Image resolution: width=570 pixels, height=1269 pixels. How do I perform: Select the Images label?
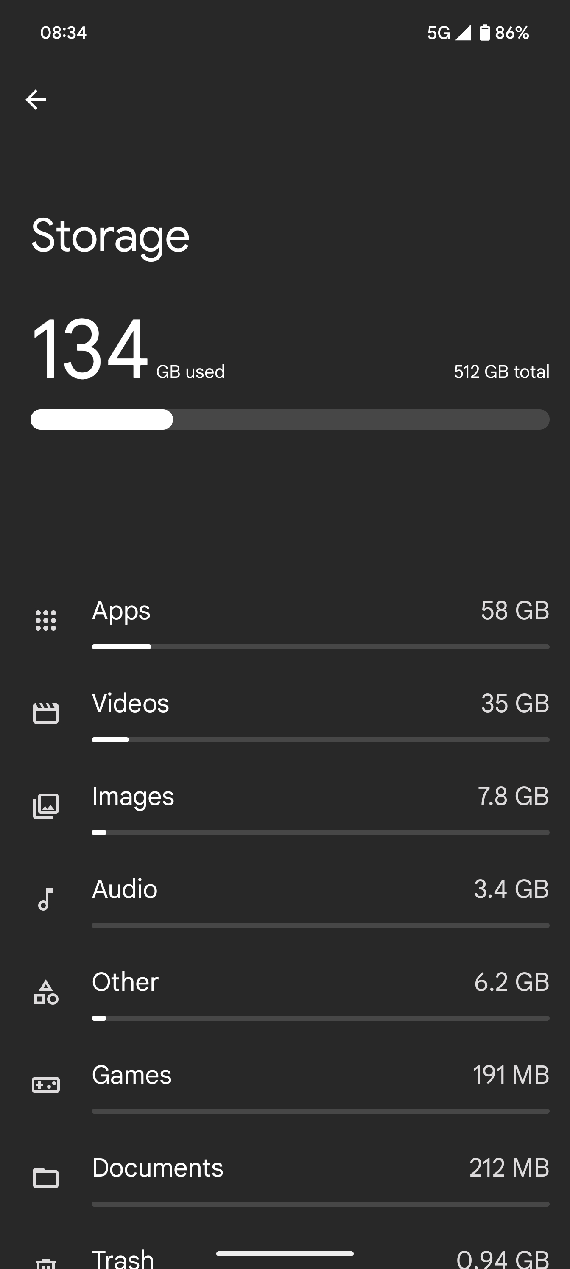point(133,797)
